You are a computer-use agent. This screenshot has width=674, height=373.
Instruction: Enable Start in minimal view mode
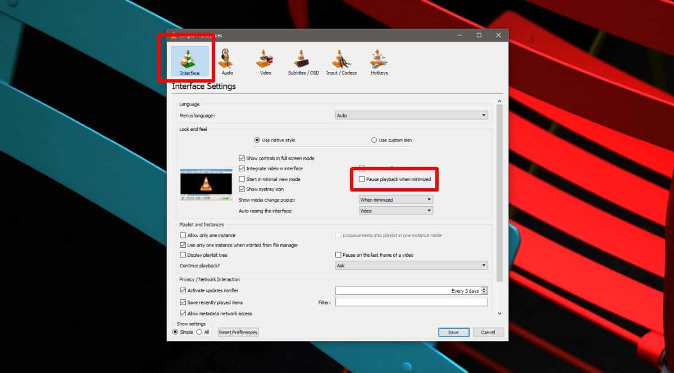[270, 179]
